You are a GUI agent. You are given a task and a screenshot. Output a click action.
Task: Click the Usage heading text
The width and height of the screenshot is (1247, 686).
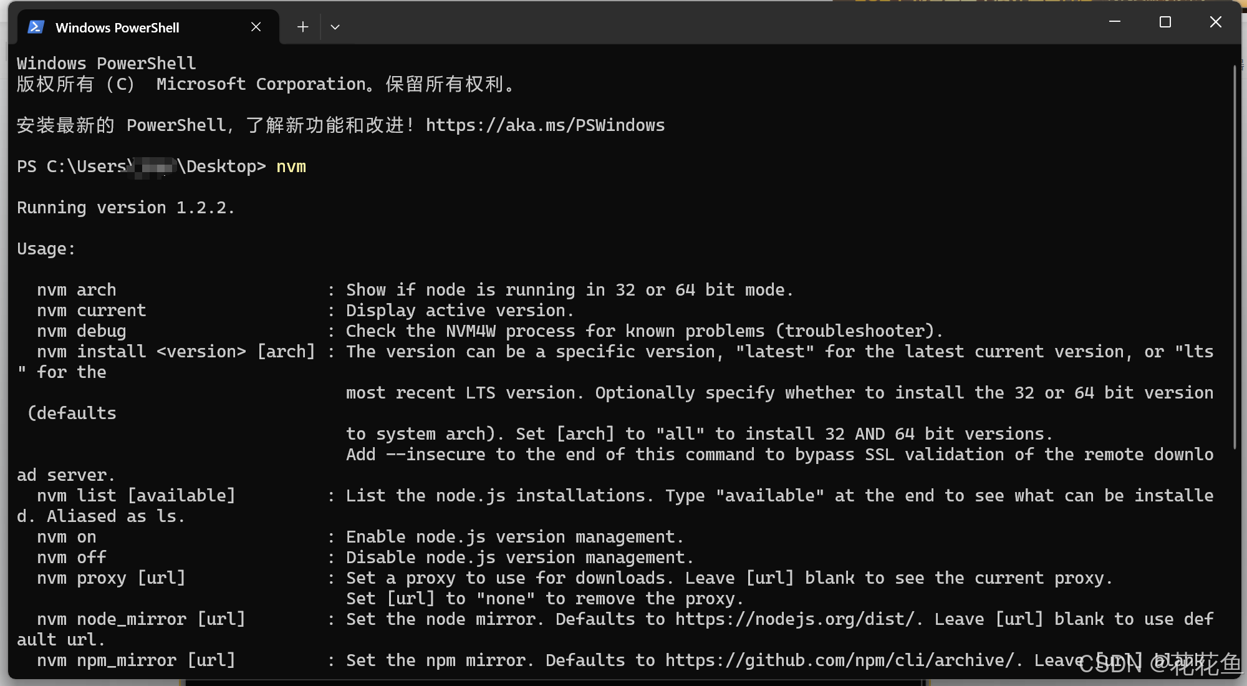pyautogui.click(x=45, y=248)
